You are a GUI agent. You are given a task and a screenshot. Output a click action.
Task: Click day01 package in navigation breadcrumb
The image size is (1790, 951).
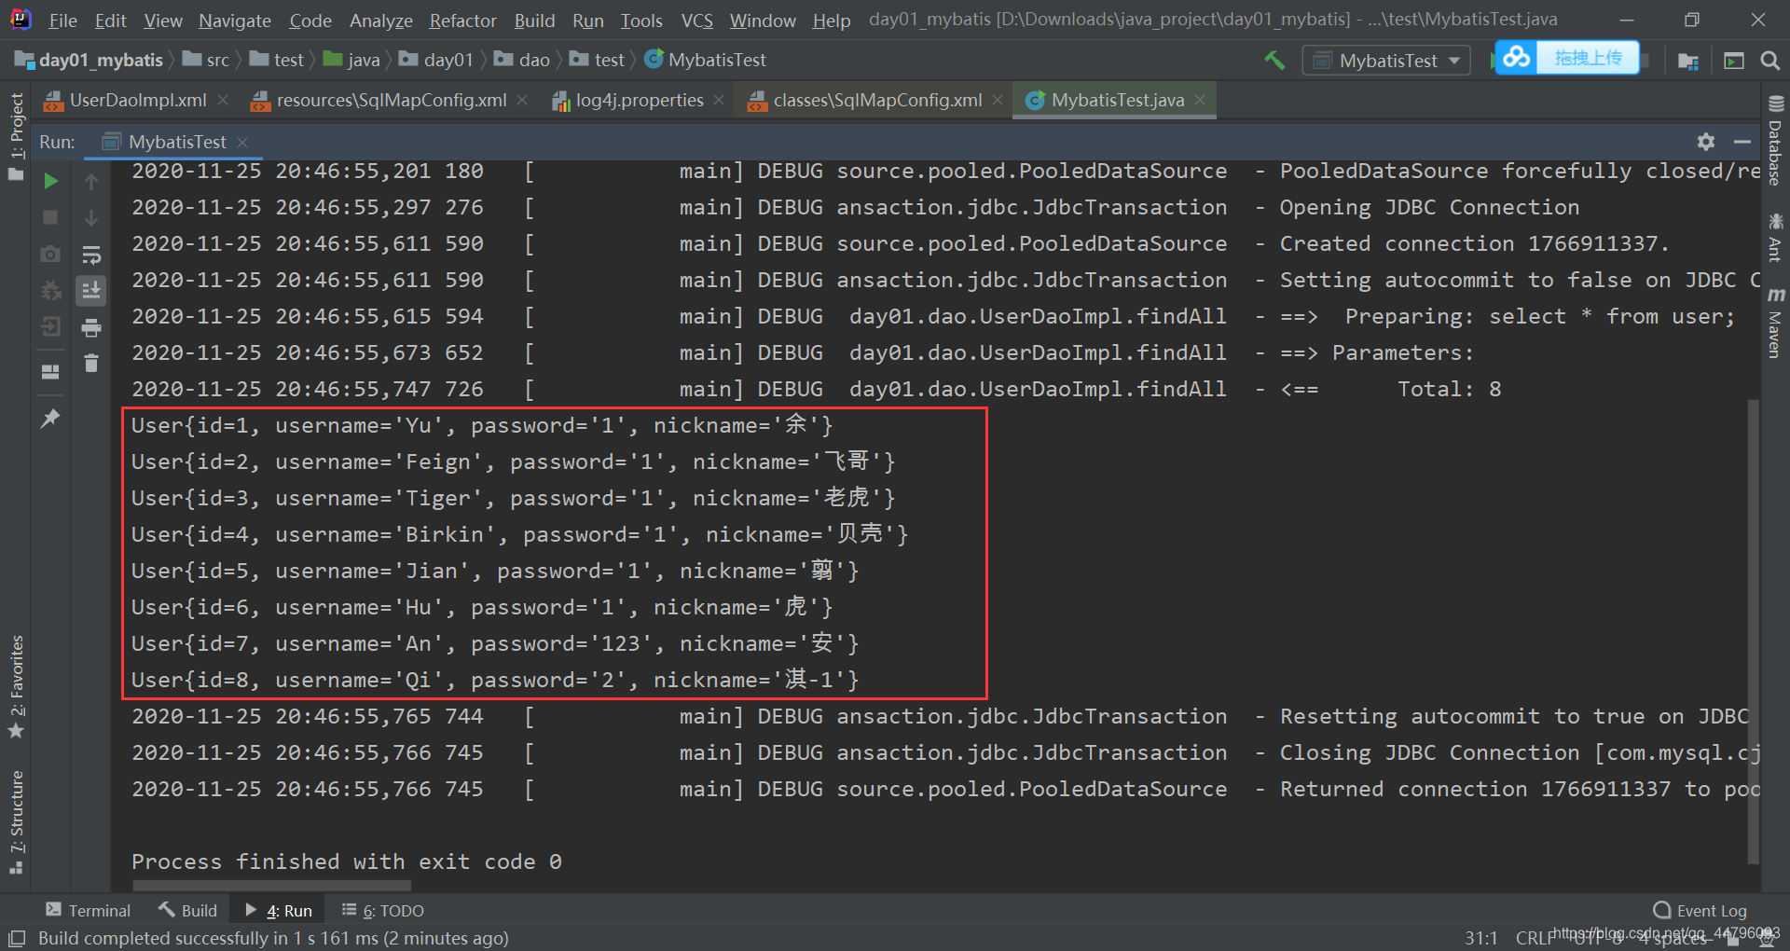(x=436, y=61)
